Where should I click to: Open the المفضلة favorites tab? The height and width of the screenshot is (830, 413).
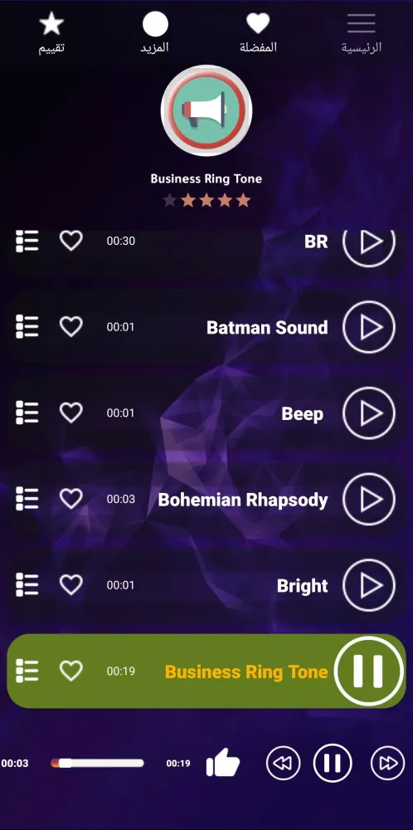[258, 33]
